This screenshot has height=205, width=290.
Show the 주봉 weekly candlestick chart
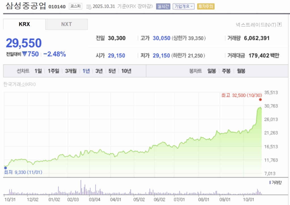click(226, 71)
